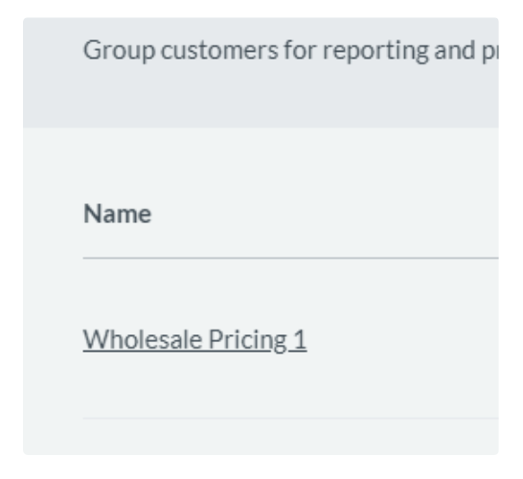Click the word reporting in the description
The width and height of the screenshot is (523, 479).
click(375, 52)
